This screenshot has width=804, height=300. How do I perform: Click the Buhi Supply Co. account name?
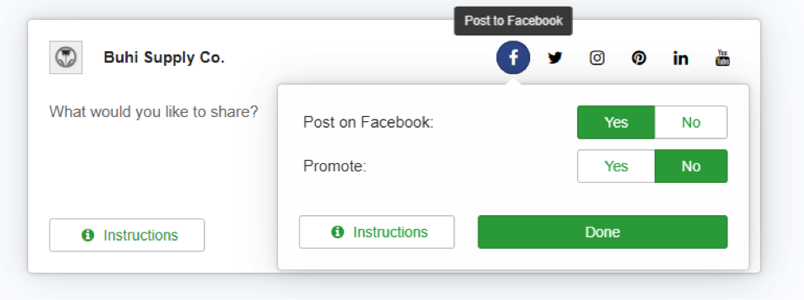coord(164,58)
